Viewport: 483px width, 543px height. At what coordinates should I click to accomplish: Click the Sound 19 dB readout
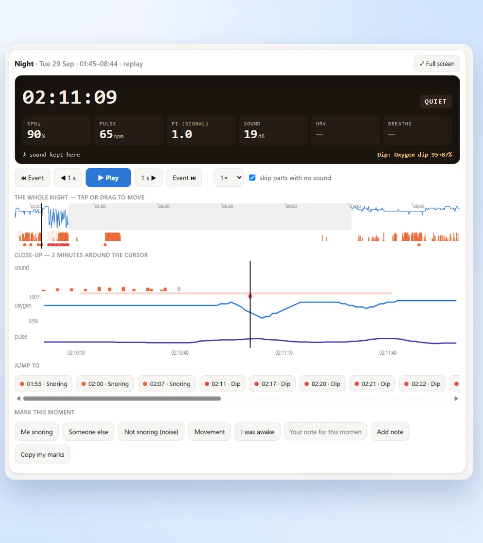[273, 130]
